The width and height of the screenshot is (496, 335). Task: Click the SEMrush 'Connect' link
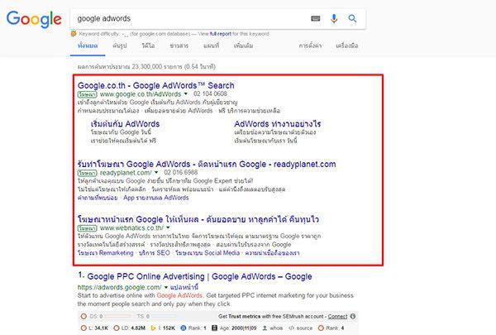click(337, 316)
